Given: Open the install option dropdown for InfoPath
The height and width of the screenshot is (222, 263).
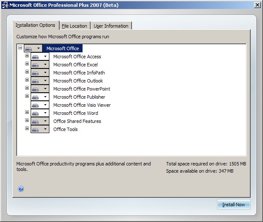Looking at the screenshot, I should pos(45,73).
